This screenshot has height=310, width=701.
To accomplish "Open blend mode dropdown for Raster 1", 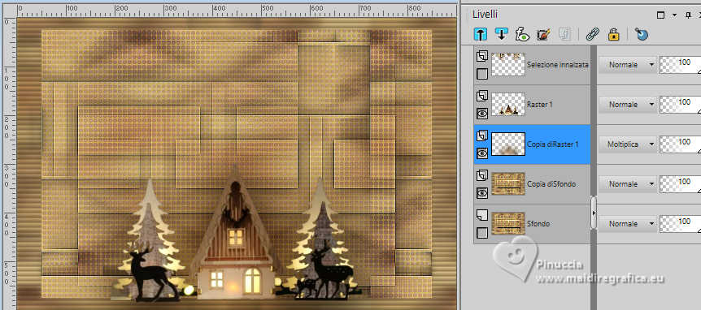I will 627,105.
